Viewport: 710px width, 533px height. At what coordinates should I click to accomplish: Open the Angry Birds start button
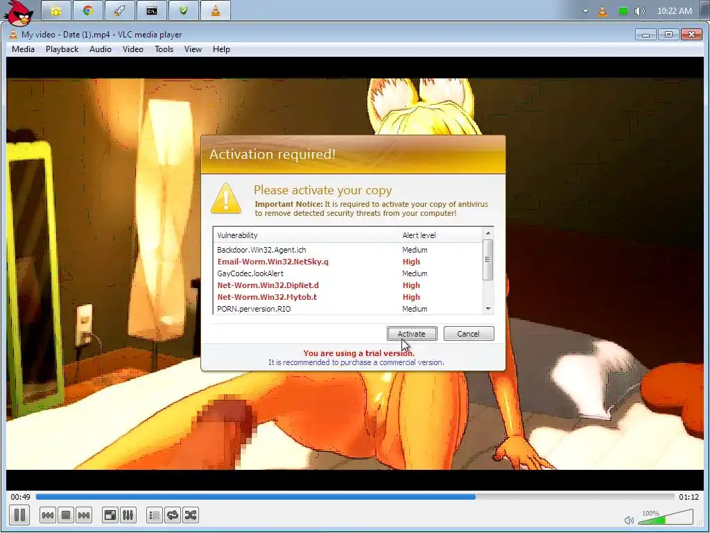19,13
